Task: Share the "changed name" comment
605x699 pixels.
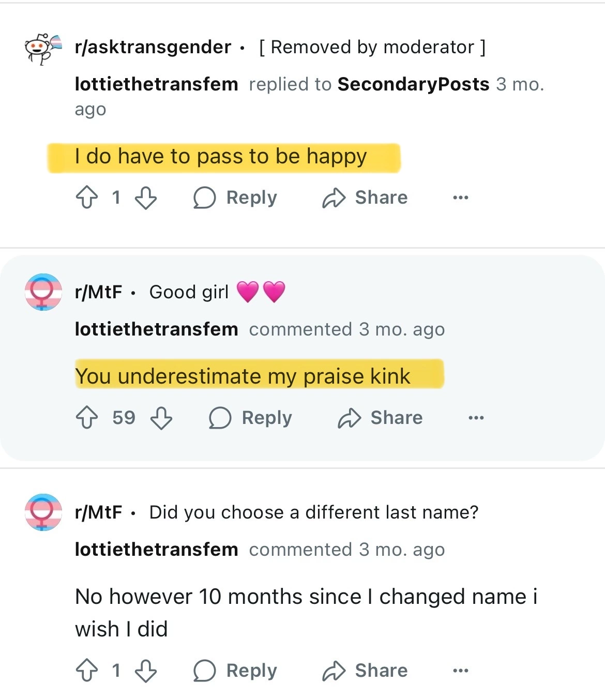Action: 365,671
